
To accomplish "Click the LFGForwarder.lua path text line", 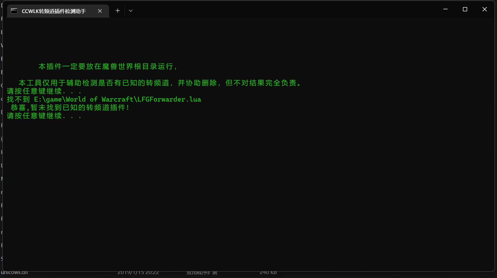I will coord(104,99).
